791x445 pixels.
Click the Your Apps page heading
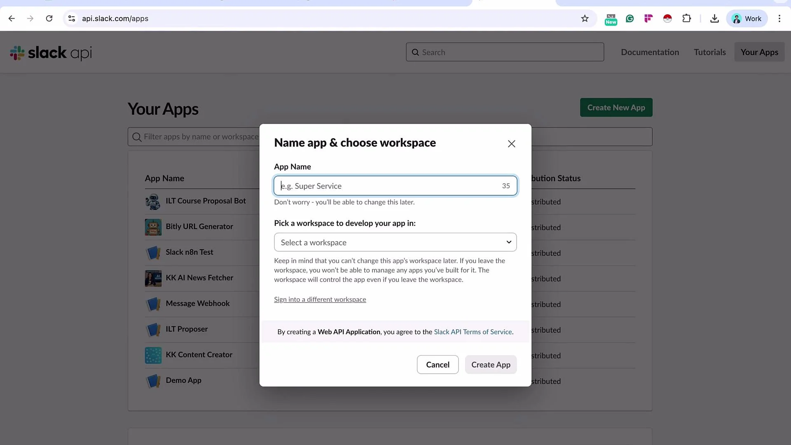pos(163,109)
